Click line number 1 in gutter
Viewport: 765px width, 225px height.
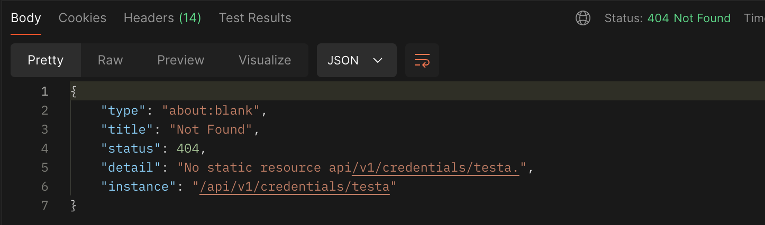coord(44,91)
